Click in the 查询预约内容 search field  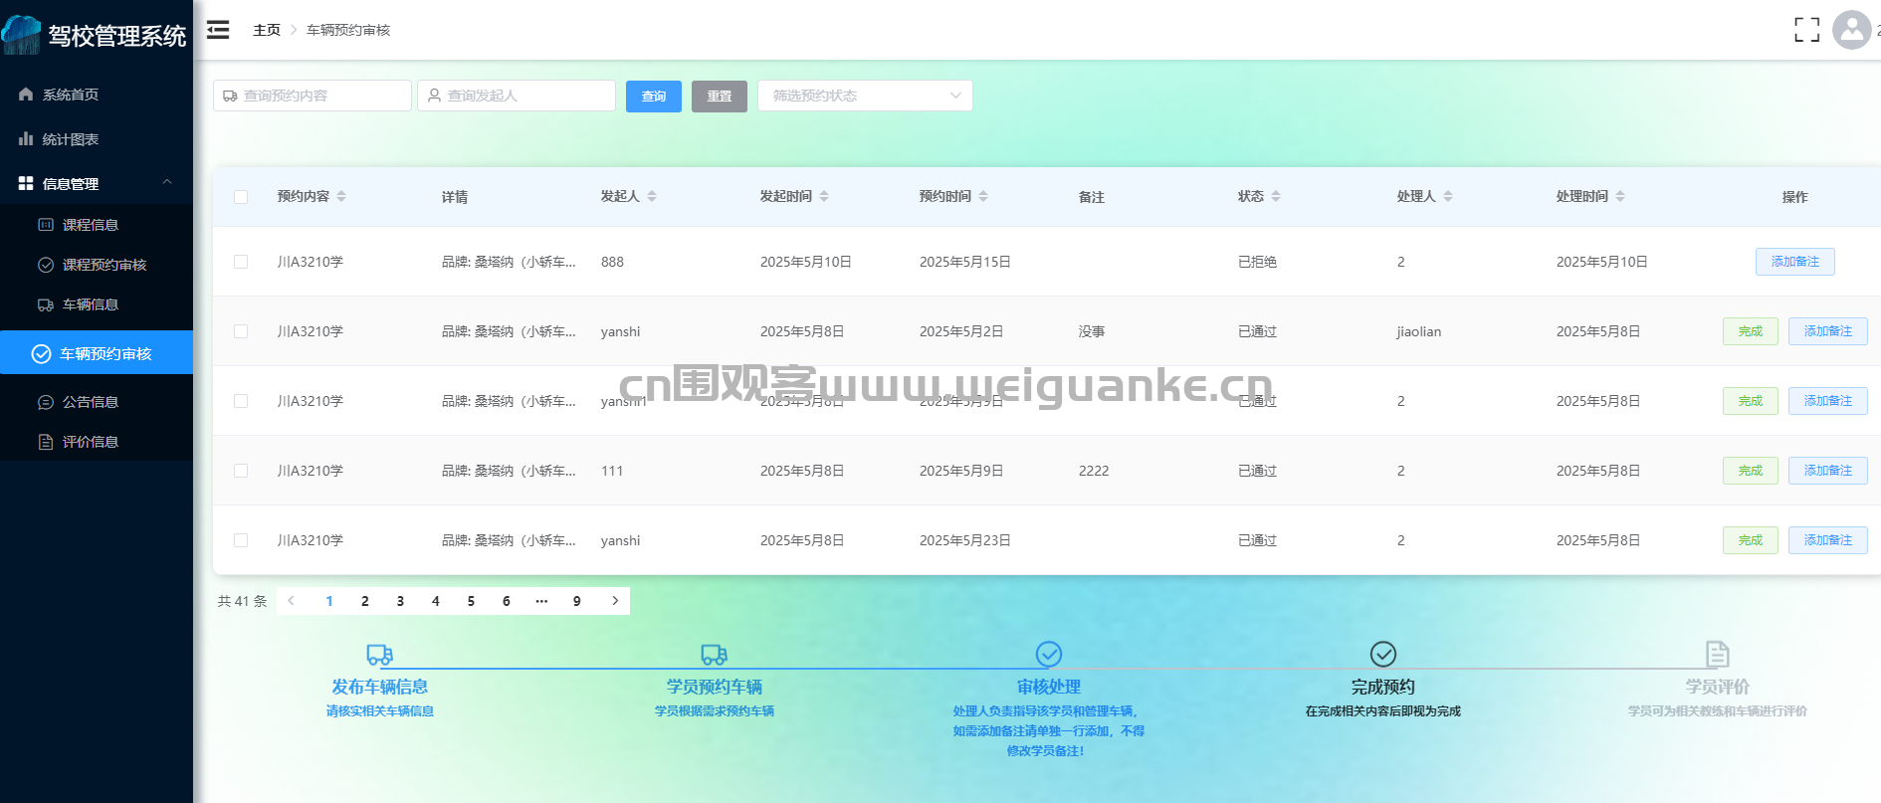[313, 96]
